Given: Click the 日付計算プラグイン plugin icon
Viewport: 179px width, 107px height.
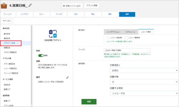Looking at the screenshot, I should point(53,34).
